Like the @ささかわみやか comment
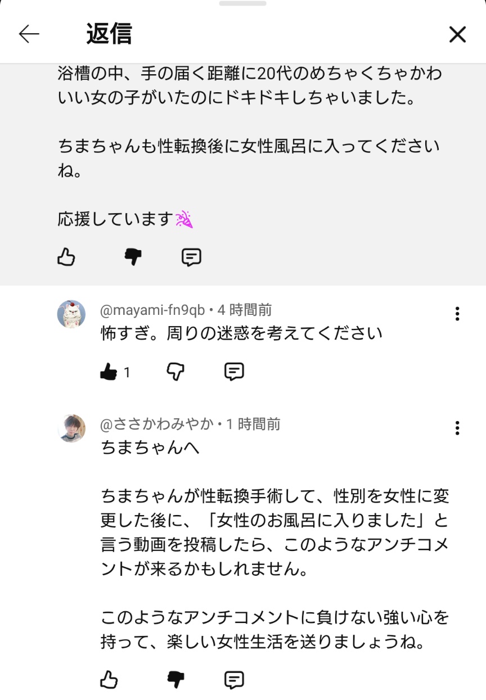This screenshot has height=700, width=486. pyautogui.click(x=109, y=680)
